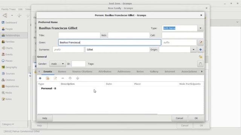Click the Nick input field
Viewport: 241px width, 135px height.
pos(129,35)
